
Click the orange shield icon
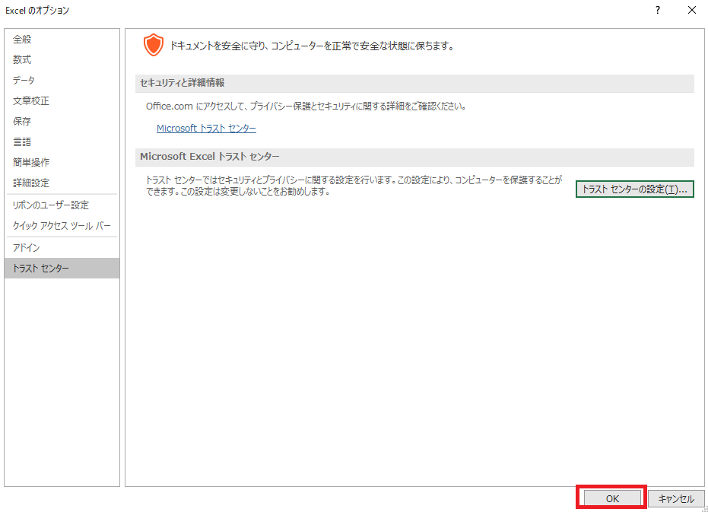(153, 45)
